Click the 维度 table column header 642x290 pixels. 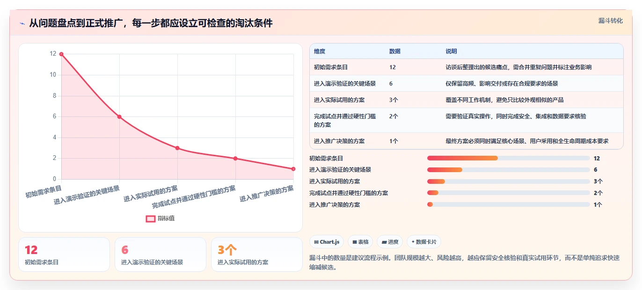pos(320,51)
